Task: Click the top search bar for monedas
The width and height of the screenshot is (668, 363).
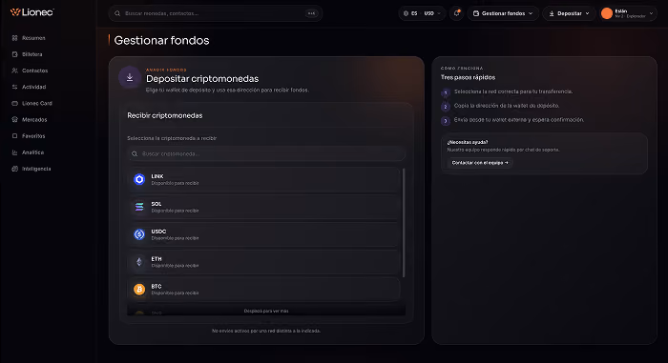Action: tap(215, 13)
